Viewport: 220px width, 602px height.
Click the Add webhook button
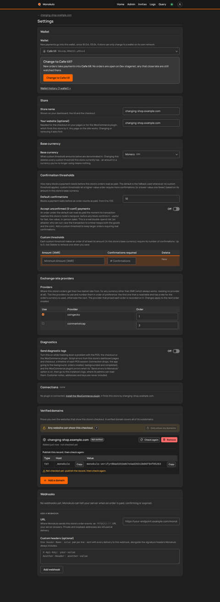click(52, 569)
